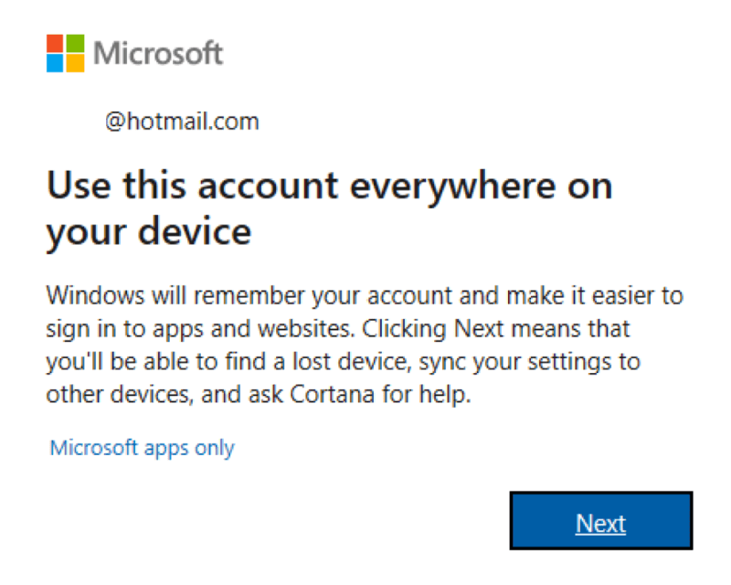Image resolution: width=731 pixels, height=585 pixels.
Task: Click the highlighted Next button to proceed
Action: pos(600,522)
